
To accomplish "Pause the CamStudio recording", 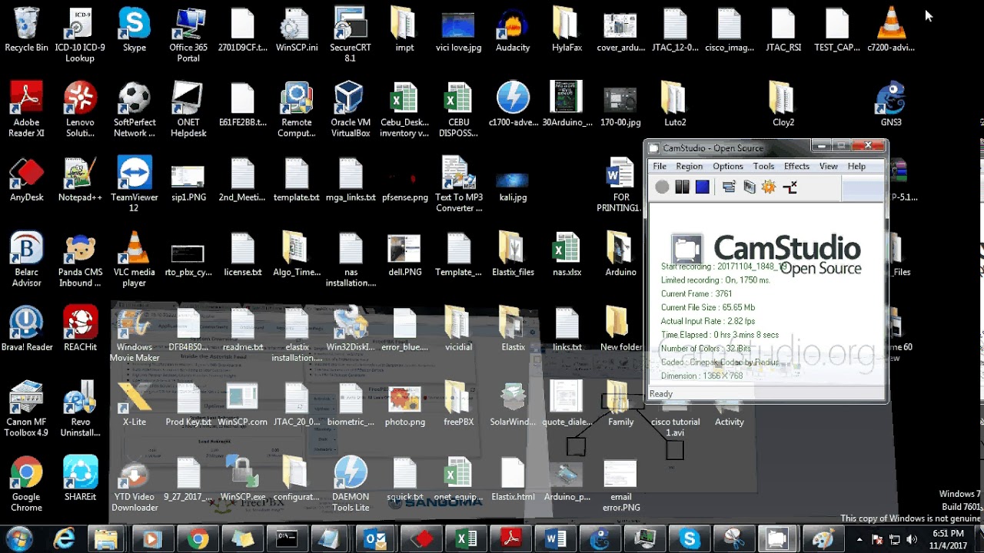I will (682, 187).
